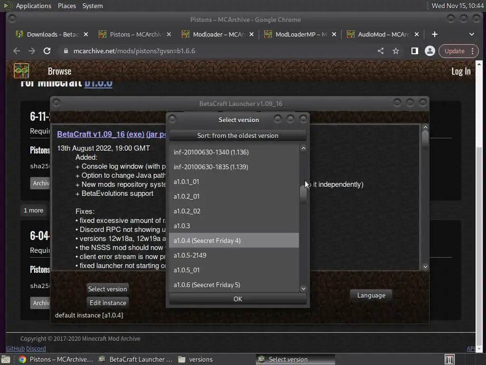Go back in Chrome
This screenshot has height=365, width=486.
(x=17, y=51)
